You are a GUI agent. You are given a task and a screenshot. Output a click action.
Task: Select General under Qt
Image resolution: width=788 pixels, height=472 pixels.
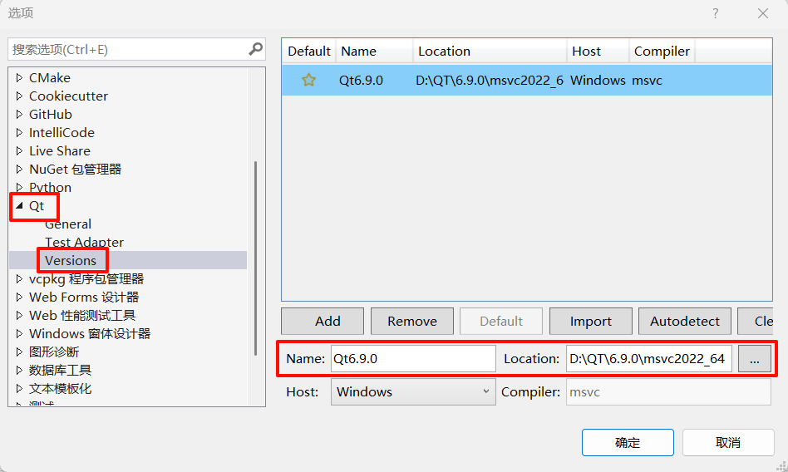point(68,224)
